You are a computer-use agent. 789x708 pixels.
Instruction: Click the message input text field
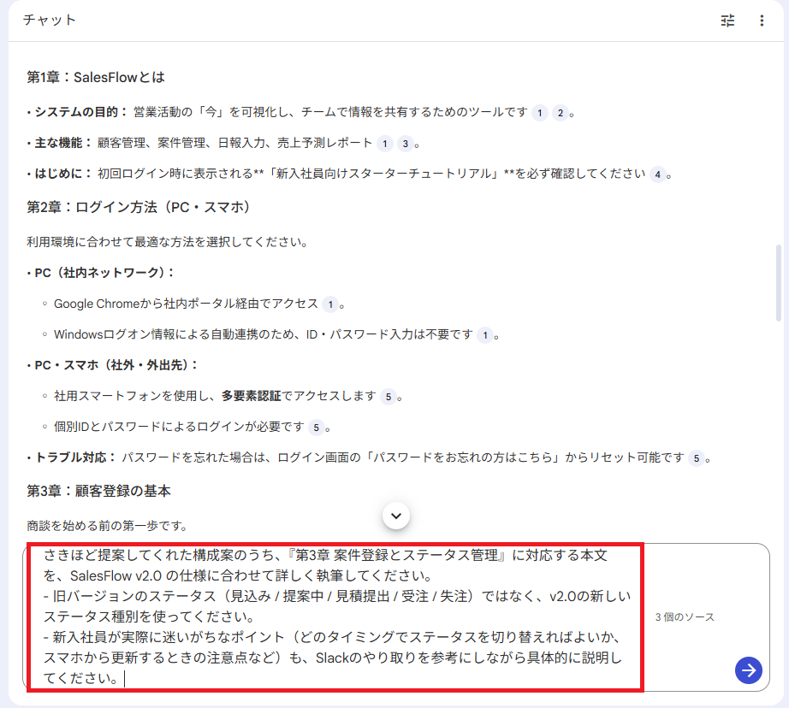335,617
